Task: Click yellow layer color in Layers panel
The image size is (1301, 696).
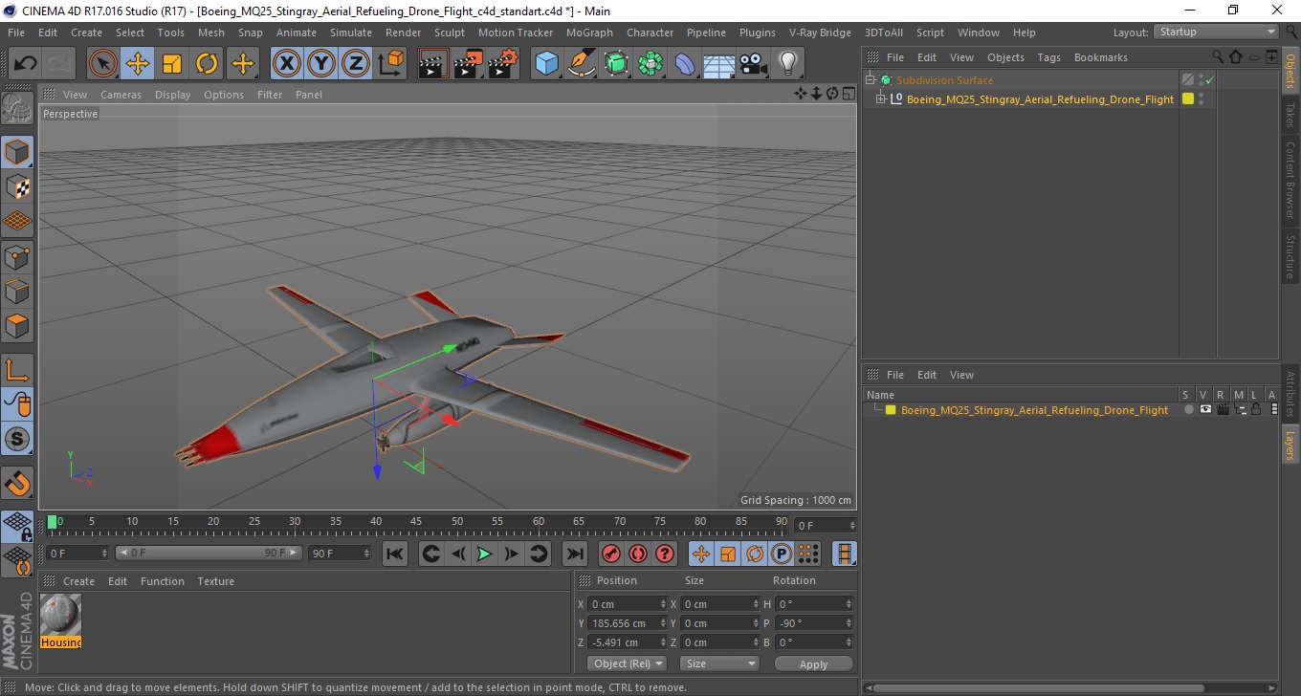Action: (891, 410)
